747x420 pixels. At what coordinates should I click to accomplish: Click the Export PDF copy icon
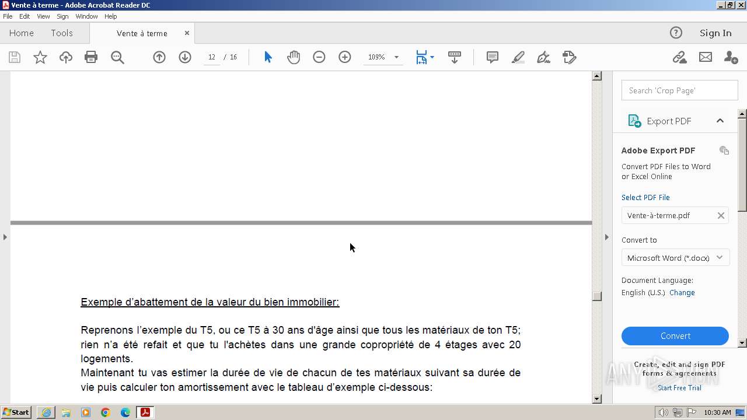point(724,150)
